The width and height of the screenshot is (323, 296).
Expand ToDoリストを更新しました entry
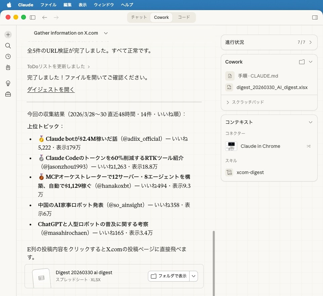(58, 67)
